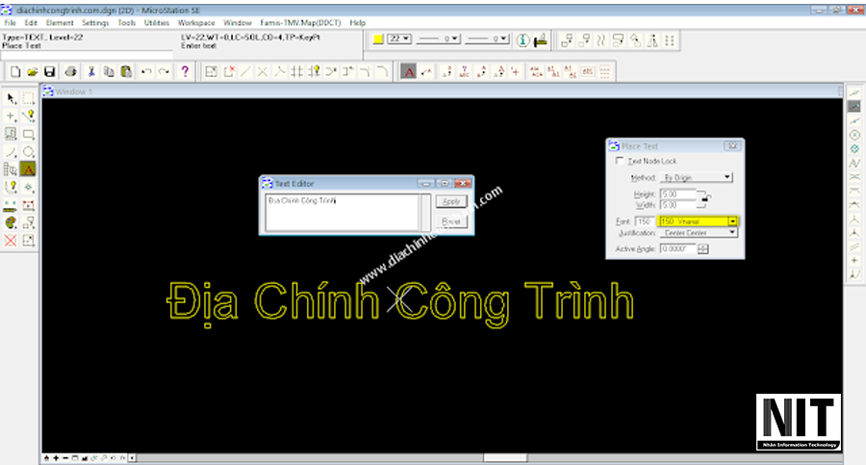Click zoom out minus icon in view controls

[65, 458]
